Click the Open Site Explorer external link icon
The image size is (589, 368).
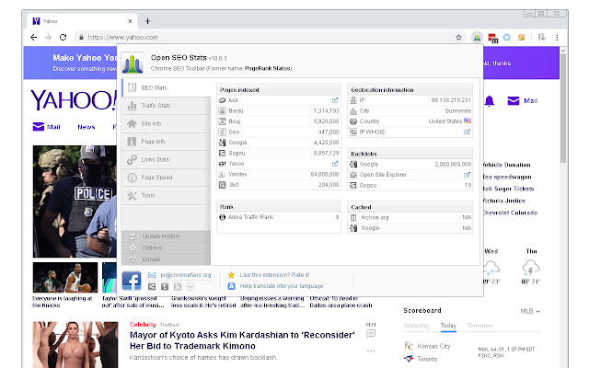click(x=467, y=172)
